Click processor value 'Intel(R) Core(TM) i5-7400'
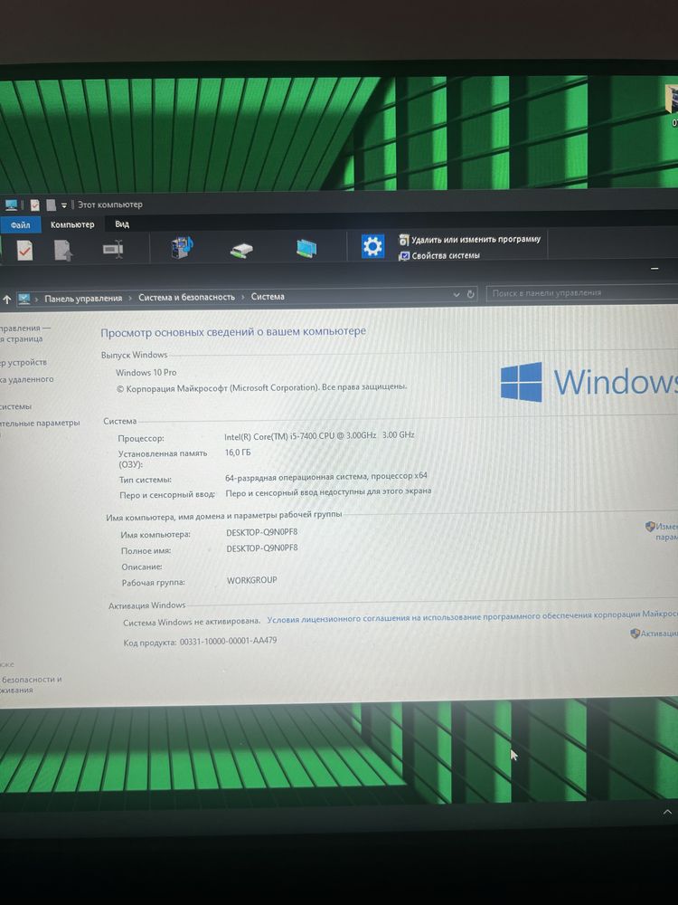678x905 pixels. 319,436
